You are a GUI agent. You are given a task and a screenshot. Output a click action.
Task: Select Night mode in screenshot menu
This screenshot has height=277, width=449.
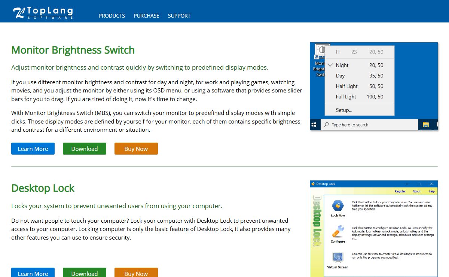tap(360, 65)
